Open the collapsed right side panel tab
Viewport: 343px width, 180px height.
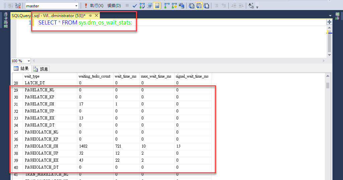(338, 16)
